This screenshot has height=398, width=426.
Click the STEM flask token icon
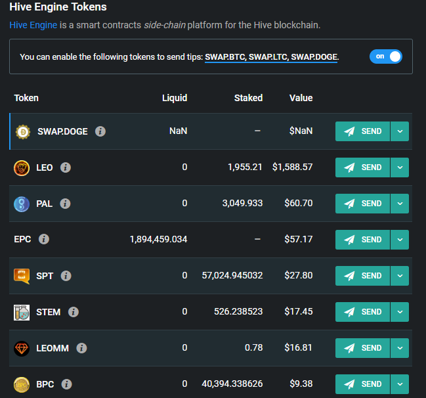pyautogui.click(x=22, y=313)
